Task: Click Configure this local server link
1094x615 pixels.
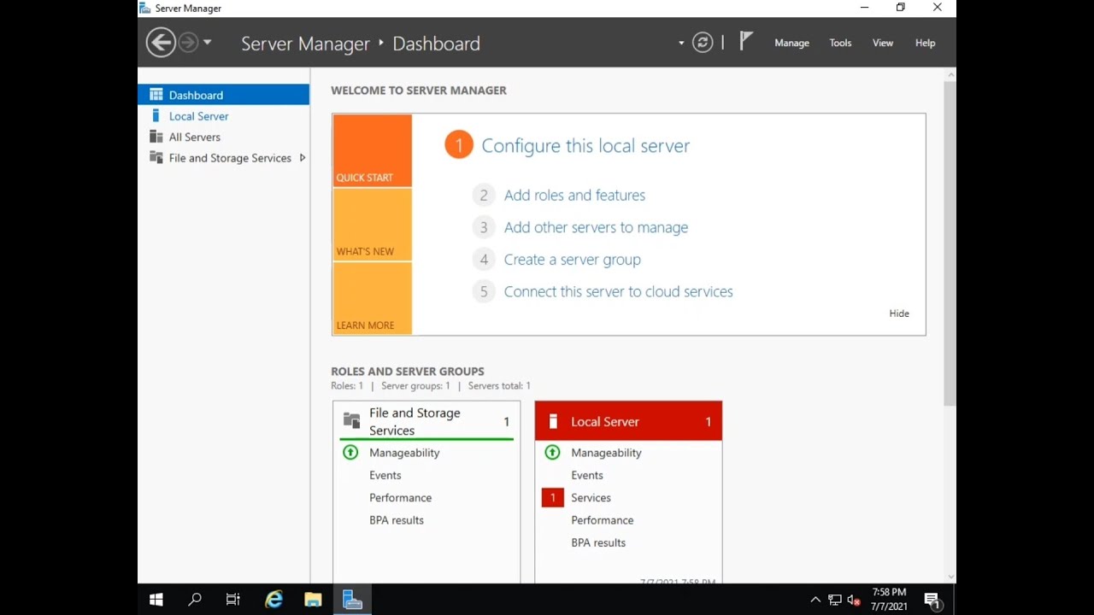Action: coord(585,146)
